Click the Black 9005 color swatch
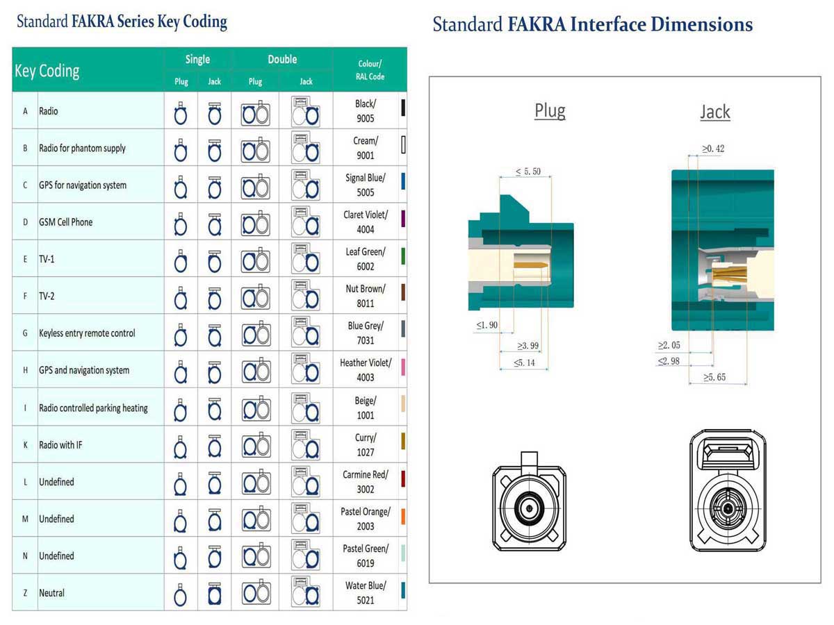This screenshot has height=625, width=834. pos(403,108)
